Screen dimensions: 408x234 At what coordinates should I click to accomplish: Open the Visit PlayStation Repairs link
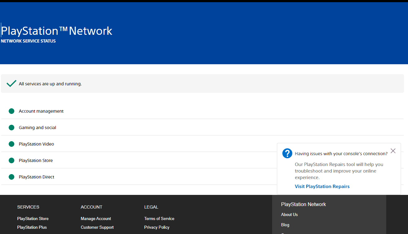click(322, 187)
